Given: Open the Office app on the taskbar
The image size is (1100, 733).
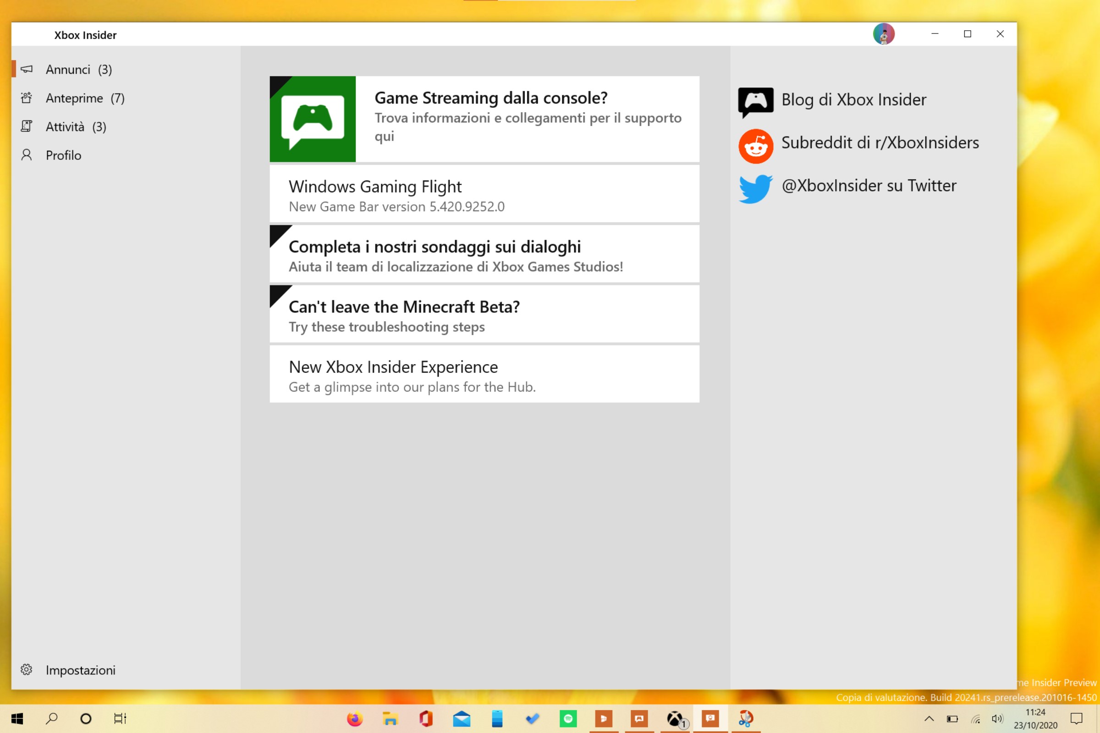Looking at the screenshot, I should [426, 718].
